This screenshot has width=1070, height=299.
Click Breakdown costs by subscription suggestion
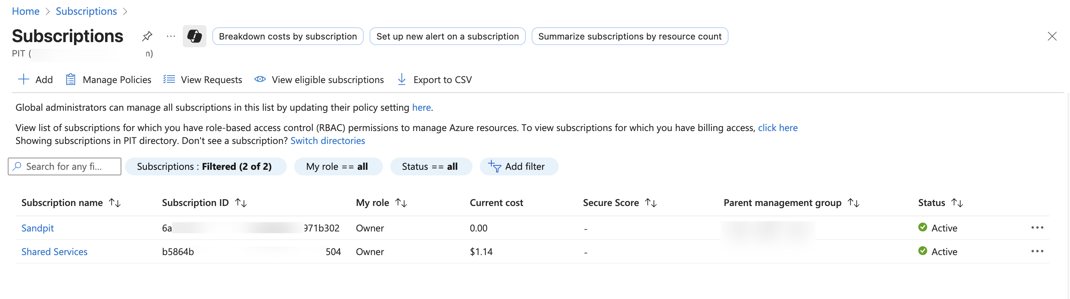[x=288, y=37]
